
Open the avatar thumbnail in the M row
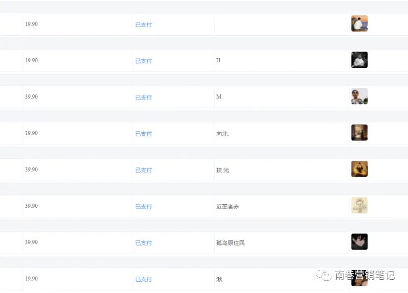point(360,96)
